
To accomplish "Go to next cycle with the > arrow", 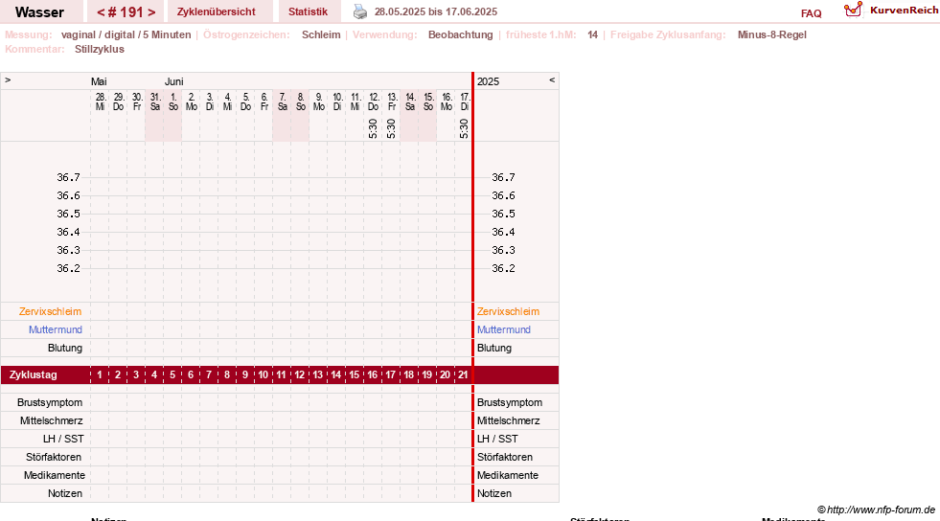I will pyautogui.click(x=151, y=12).
